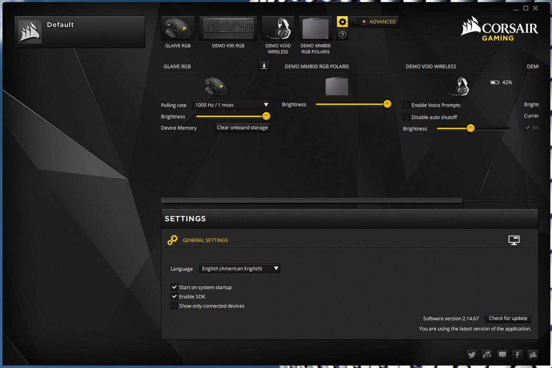Click the MM800 Polaris mousepad panel image
The width and height of the screenshot is (552, 368).
pos(337,86)
